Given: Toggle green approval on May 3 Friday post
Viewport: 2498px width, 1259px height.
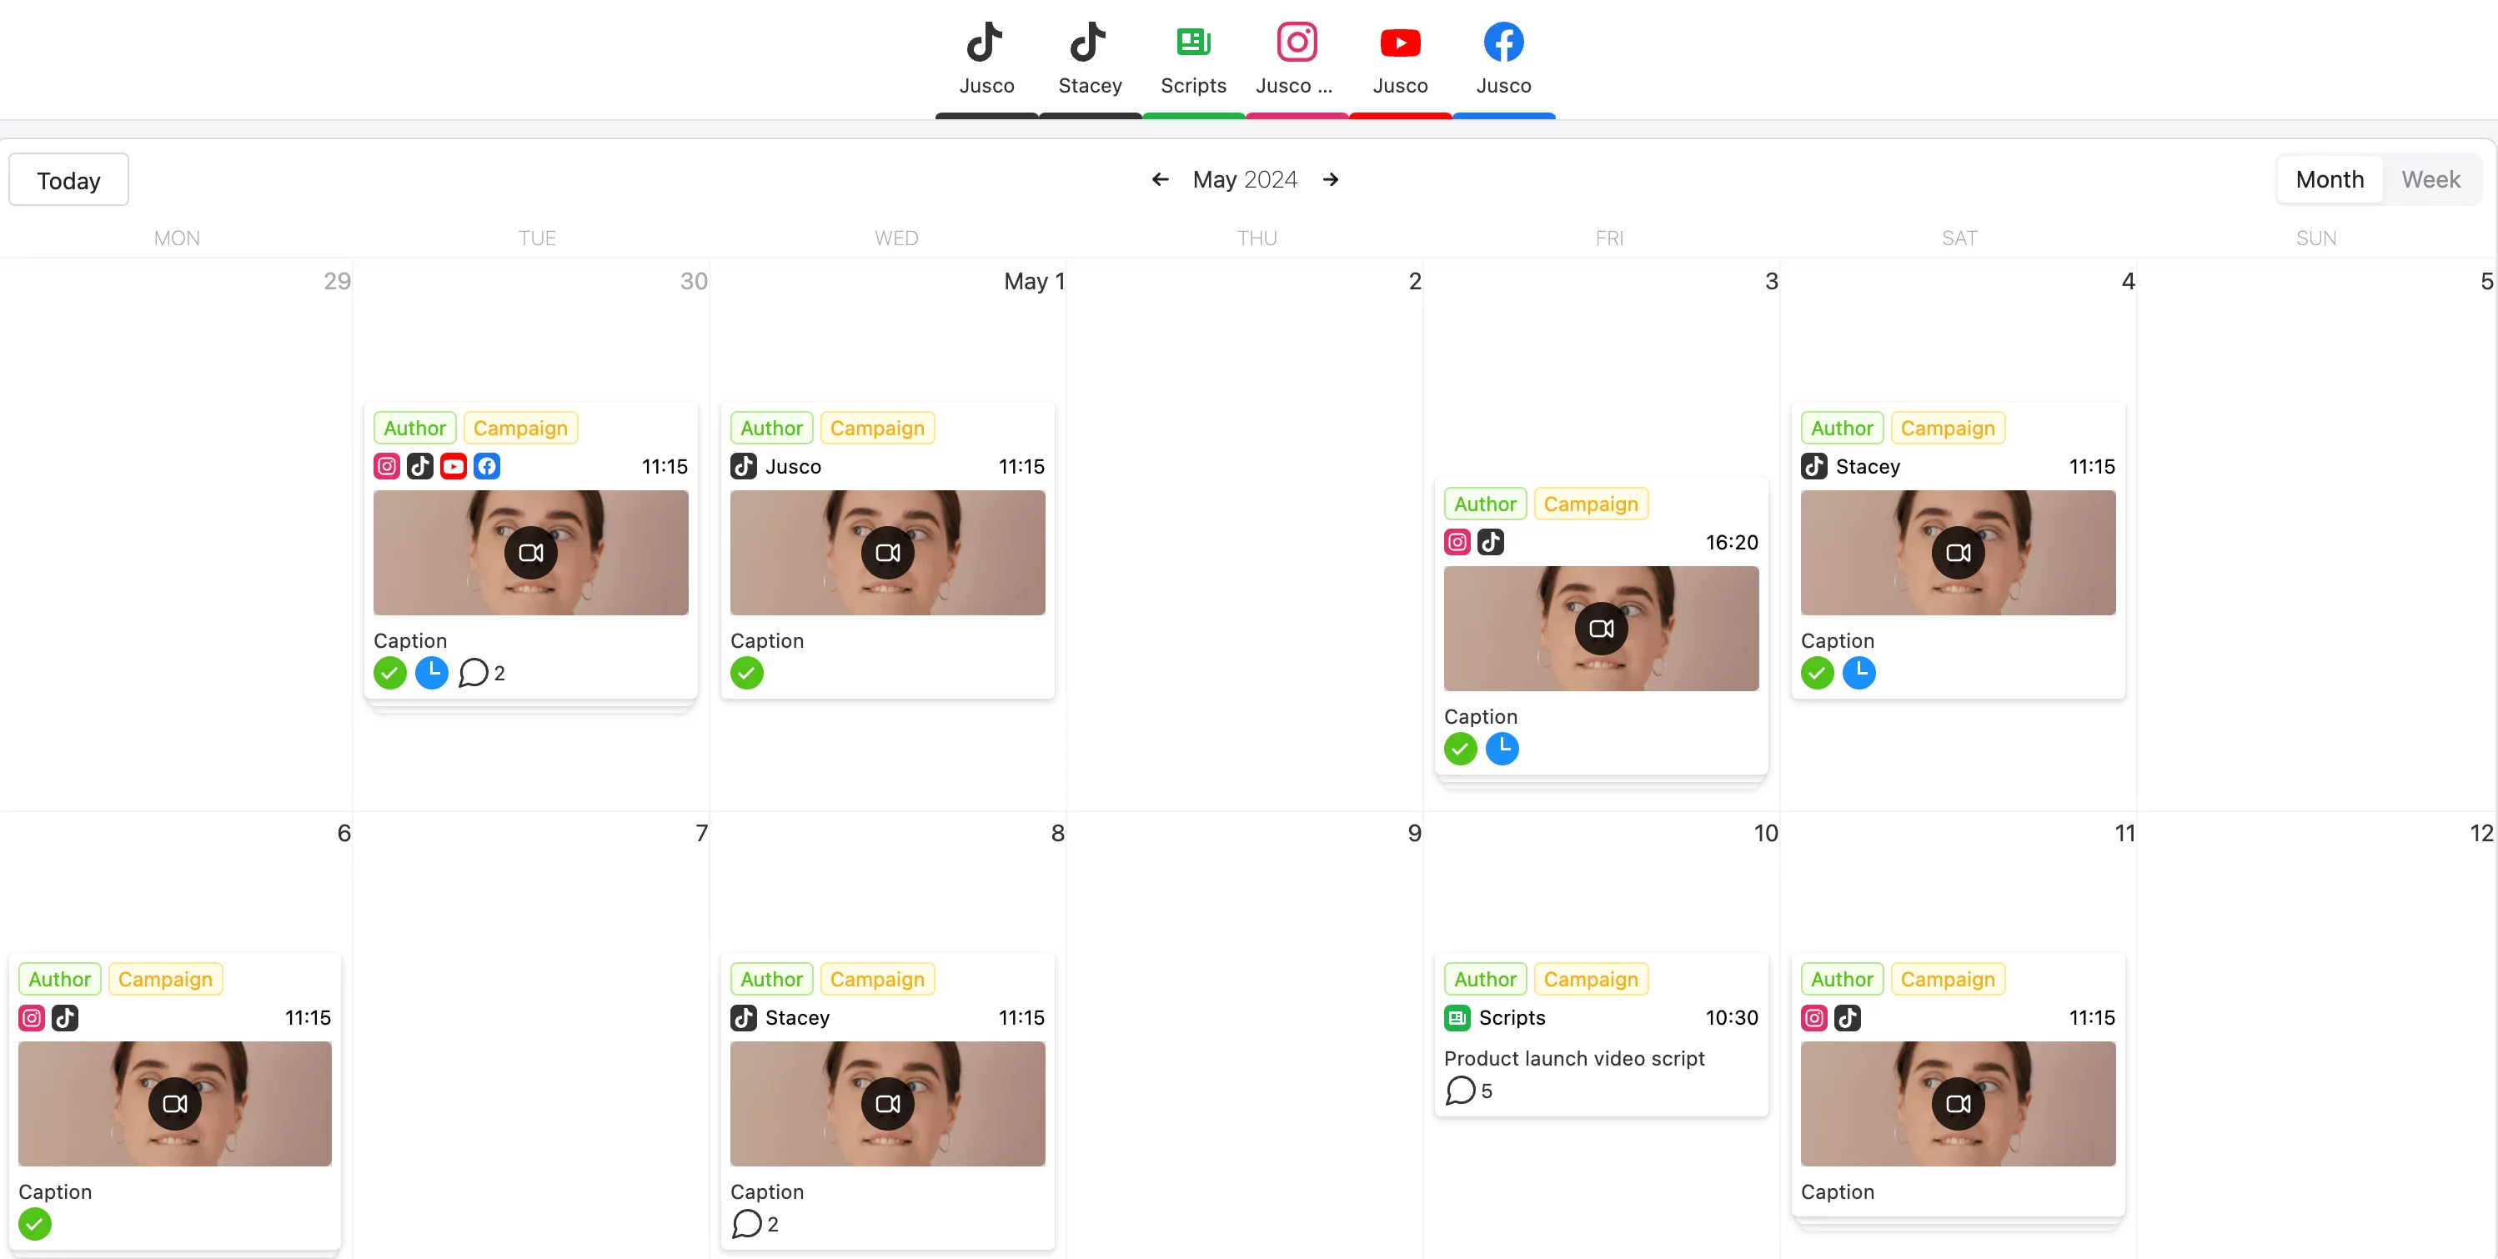Looking at the screenshot, I should click(x=1461, y=747).
